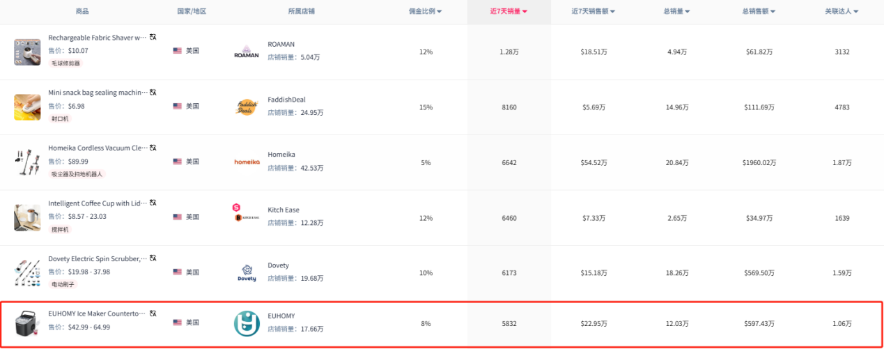Click the Dovety store logo
884x349 pixels.
pyautogui.click(x=246, y=272)
